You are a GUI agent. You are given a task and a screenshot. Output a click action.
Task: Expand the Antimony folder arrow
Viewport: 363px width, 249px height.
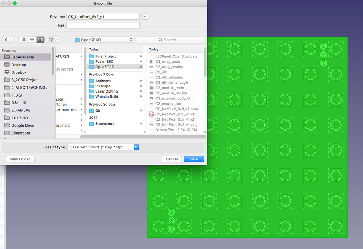coord(141,81)
